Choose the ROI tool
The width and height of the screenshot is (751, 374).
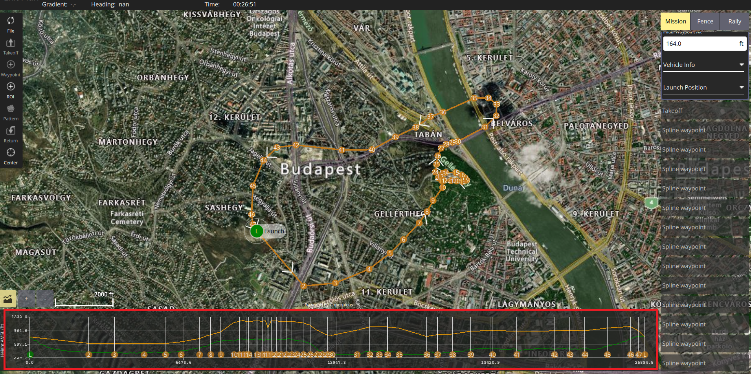11,90
